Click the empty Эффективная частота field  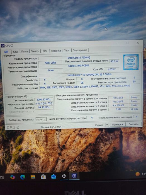tap(44, 111)
